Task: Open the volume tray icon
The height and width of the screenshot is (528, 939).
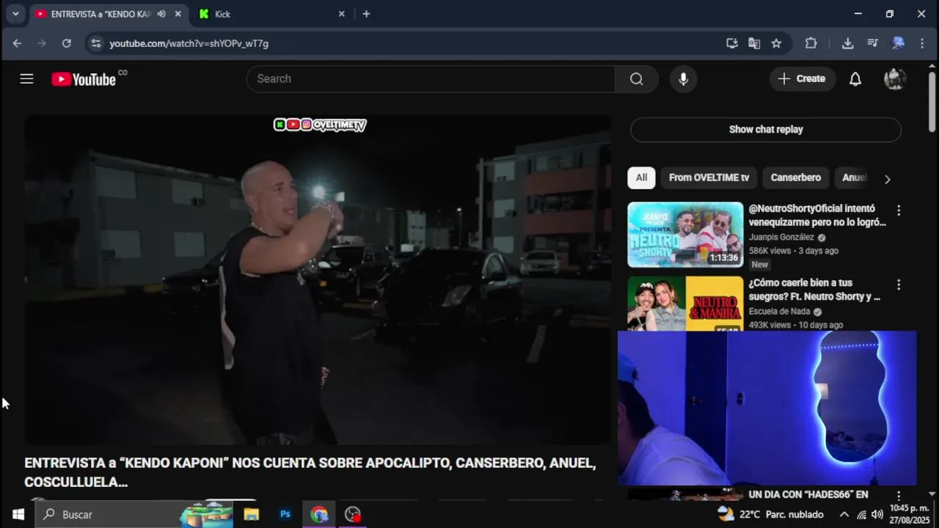Action: tap(877, 514)
